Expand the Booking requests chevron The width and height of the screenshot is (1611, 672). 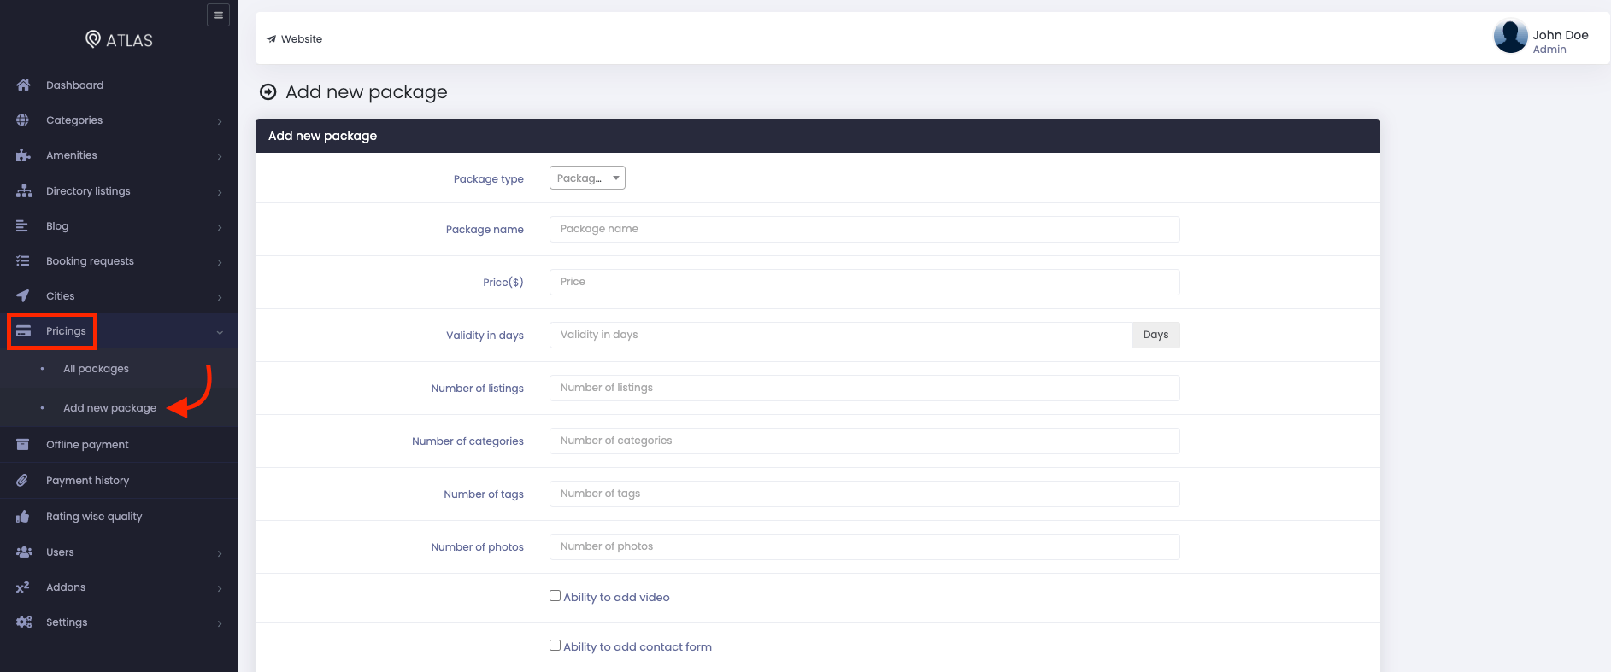pyautogui.click(x=220, y=262)
